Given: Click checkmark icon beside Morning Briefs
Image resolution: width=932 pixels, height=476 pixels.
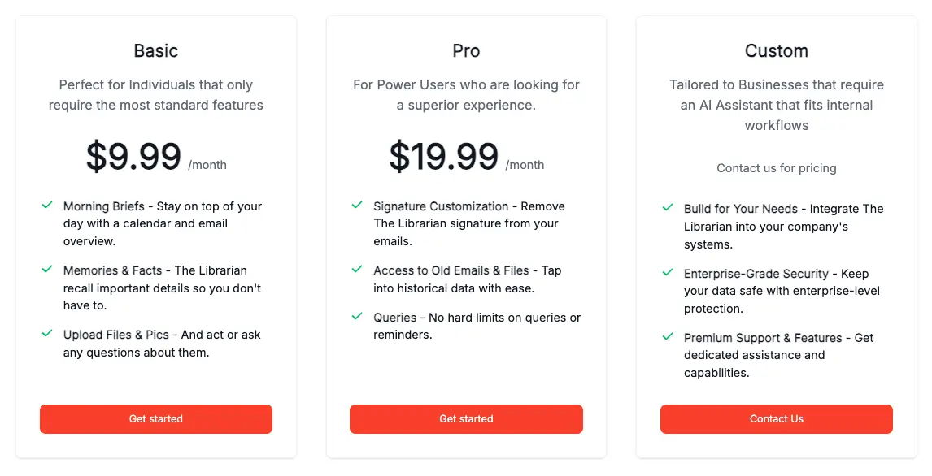Looking at the screenshot, I should click(x=47, y=206).
